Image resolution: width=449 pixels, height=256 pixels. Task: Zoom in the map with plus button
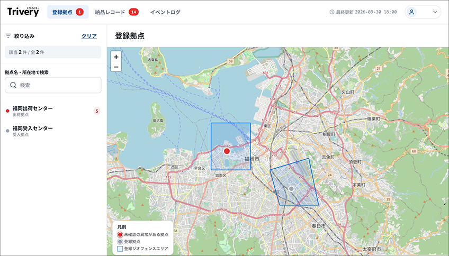coord(116,57)
